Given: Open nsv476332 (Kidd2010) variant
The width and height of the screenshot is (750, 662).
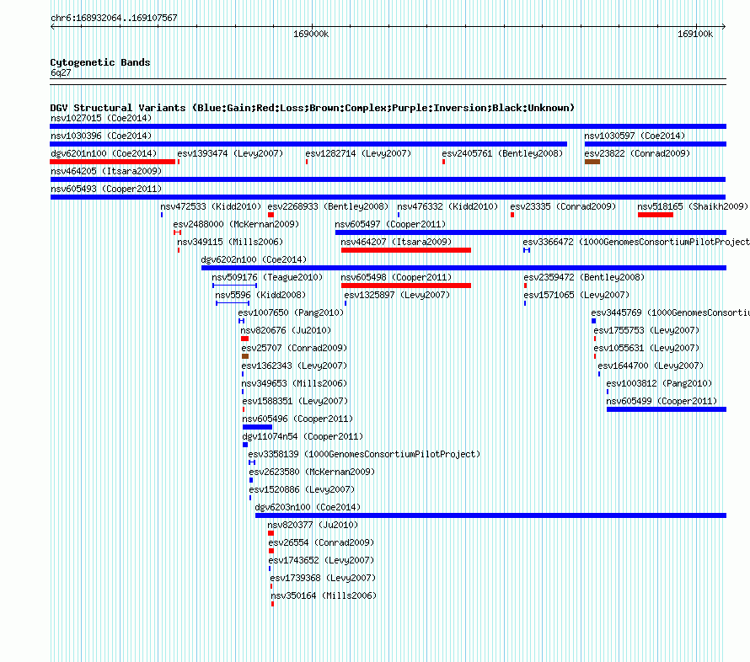Looking at the screenshot, I should tap(447, 206).
